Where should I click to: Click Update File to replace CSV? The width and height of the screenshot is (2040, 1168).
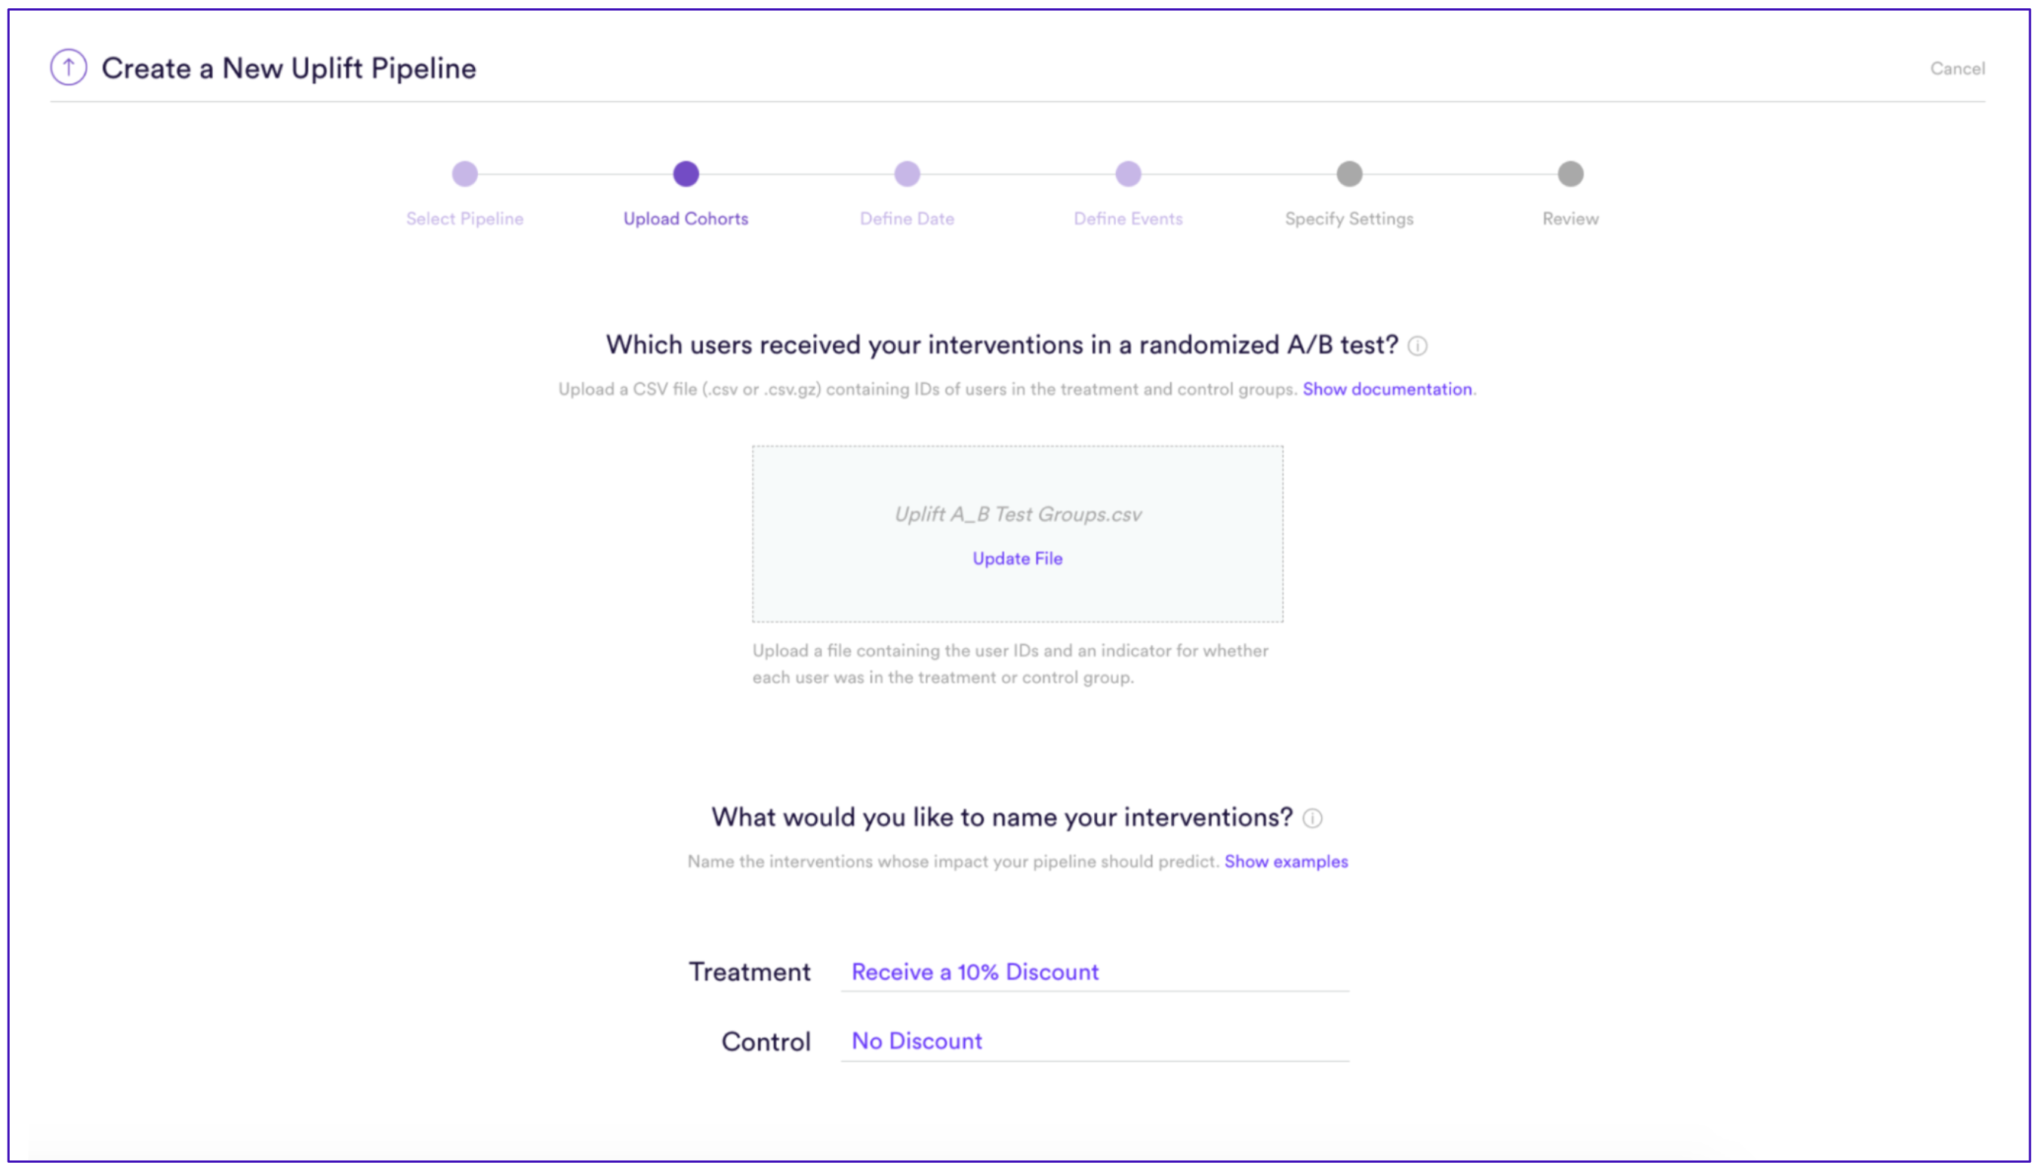click(1018, 558)
